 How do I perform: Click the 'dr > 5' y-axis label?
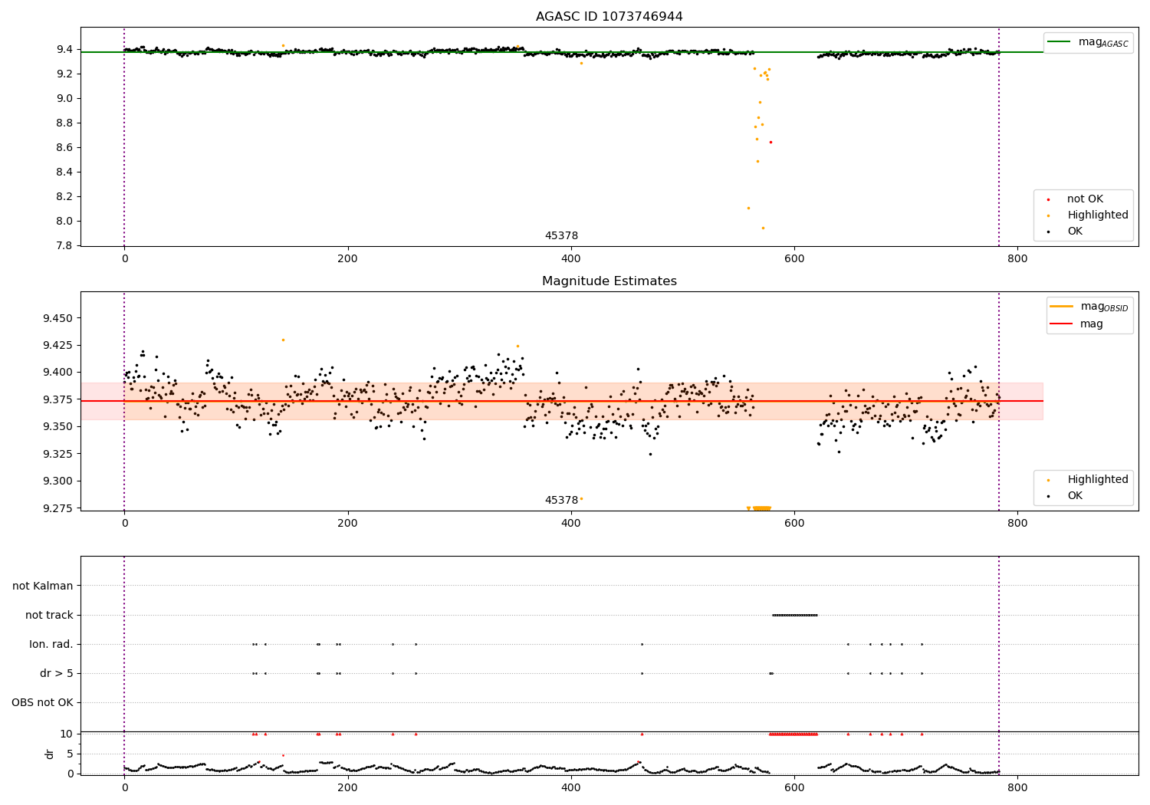tap(56, 674)
